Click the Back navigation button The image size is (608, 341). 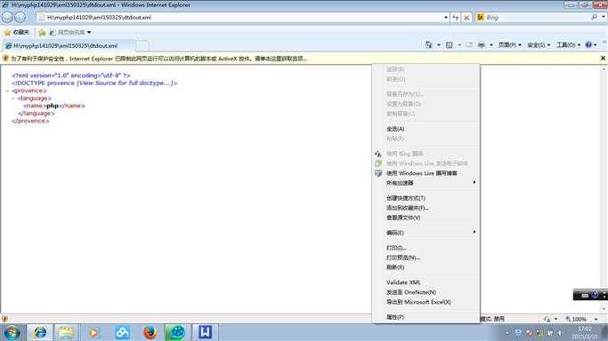point(7,17)
